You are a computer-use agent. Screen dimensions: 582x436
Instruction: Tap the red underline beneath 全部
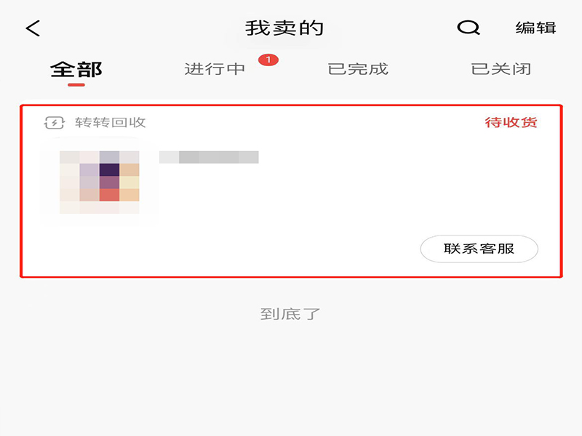(76, 85)
